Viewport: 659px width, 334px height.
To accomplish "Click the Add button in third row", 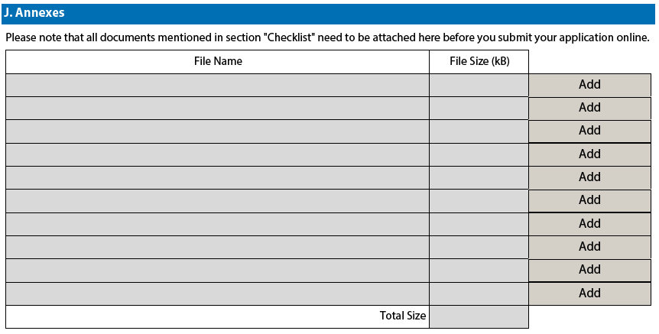I will pyautogui.click(x=589, y=131).
